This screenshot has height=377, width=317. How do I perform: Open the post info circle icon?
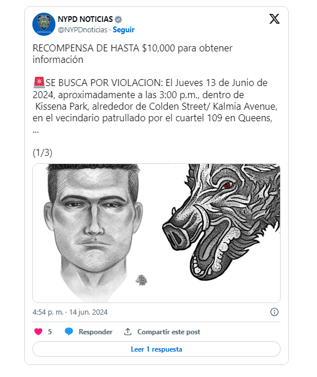click(x=274, y=312)
